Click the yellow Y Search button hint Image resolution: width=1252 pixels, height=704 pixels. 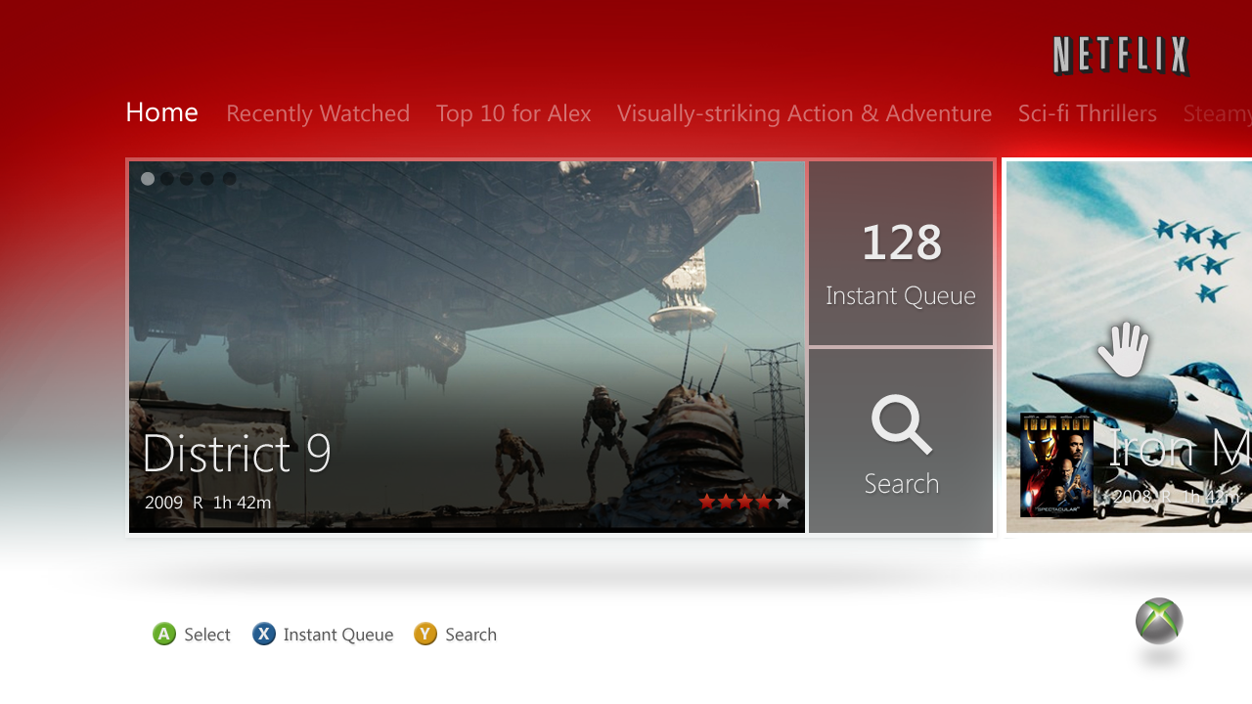(456, 635)
